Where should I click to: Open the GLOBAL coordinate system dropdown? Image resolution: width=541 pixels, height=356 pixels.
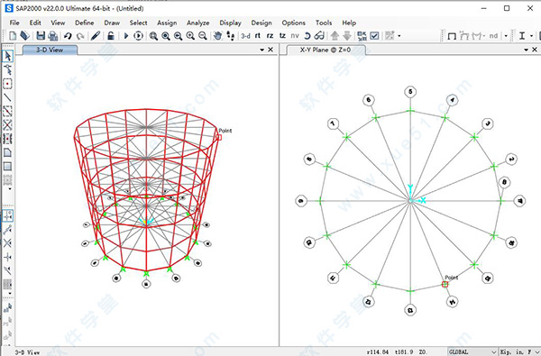pos(473,351)
